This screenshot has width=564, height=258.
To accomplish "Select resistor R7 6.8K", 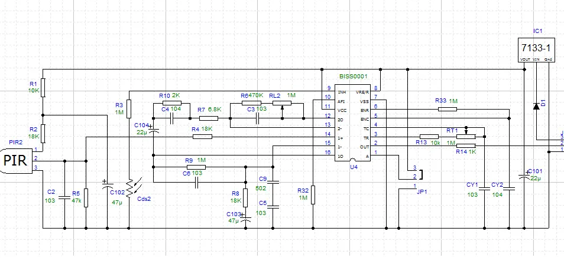I will pos(209,118).
